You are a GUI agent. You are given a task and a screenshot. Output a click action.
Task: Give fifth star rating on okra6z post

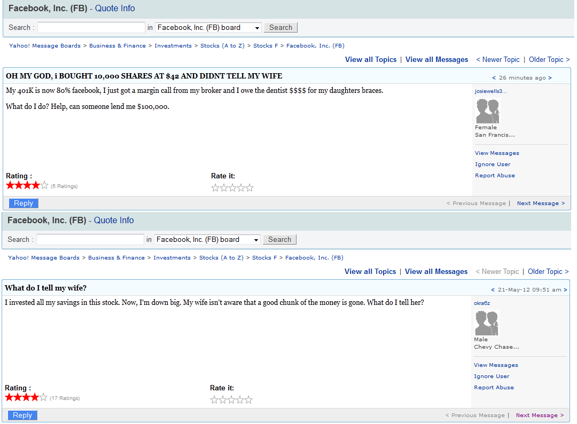pos(249,400)
